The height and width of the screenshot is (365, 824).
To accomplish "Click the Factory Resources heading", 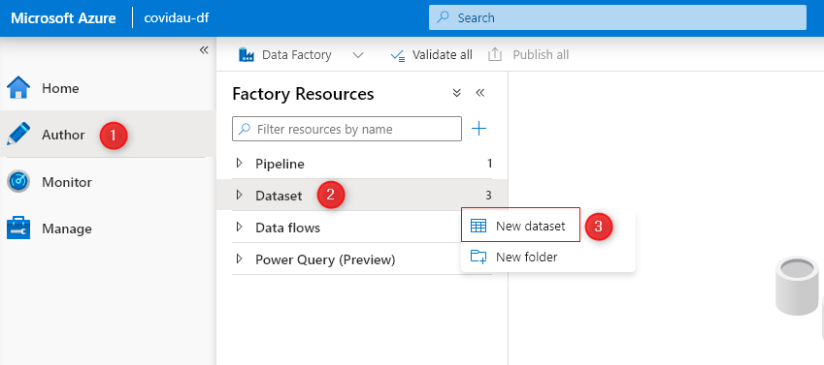I will click(303, 94).
